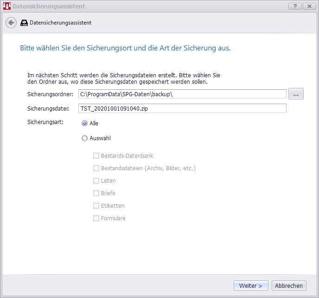
Task: Click the Datensicherungsassistent title bar text
Action: coord(49,6)
